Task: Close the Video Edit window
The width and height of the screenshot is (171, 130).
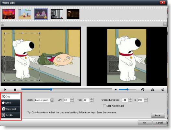Action: tap(162, 3)
